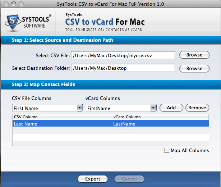This screenshot has height=187, width=221.
Task: Enable the Map All Columns checkbox
Action: 167,151
